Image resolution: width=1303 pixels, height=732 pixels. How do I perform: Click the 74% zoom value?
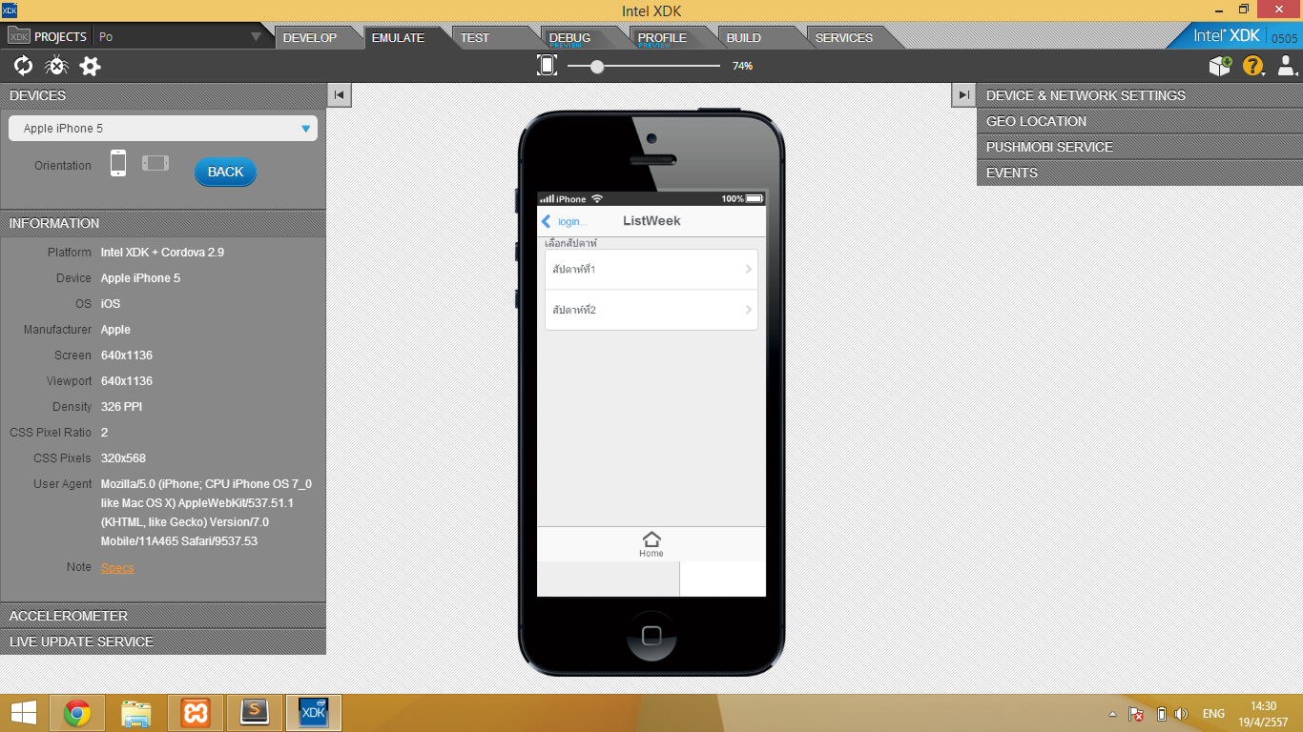(742, 66)
